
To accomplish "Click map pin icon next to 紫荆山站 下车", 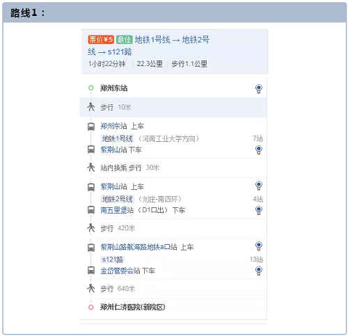I will tap(258, 150).
